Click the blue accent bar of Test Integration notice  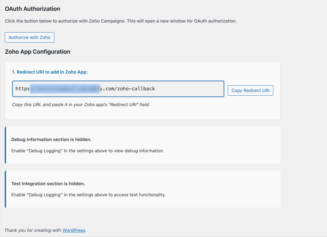(x=5, y=189)
